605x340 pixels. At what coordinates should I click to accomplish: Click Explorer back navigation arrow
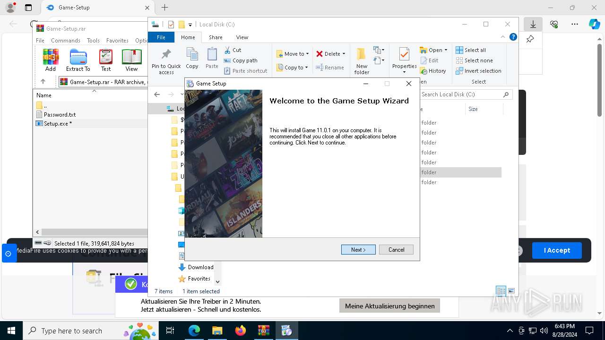click(157, 94)
